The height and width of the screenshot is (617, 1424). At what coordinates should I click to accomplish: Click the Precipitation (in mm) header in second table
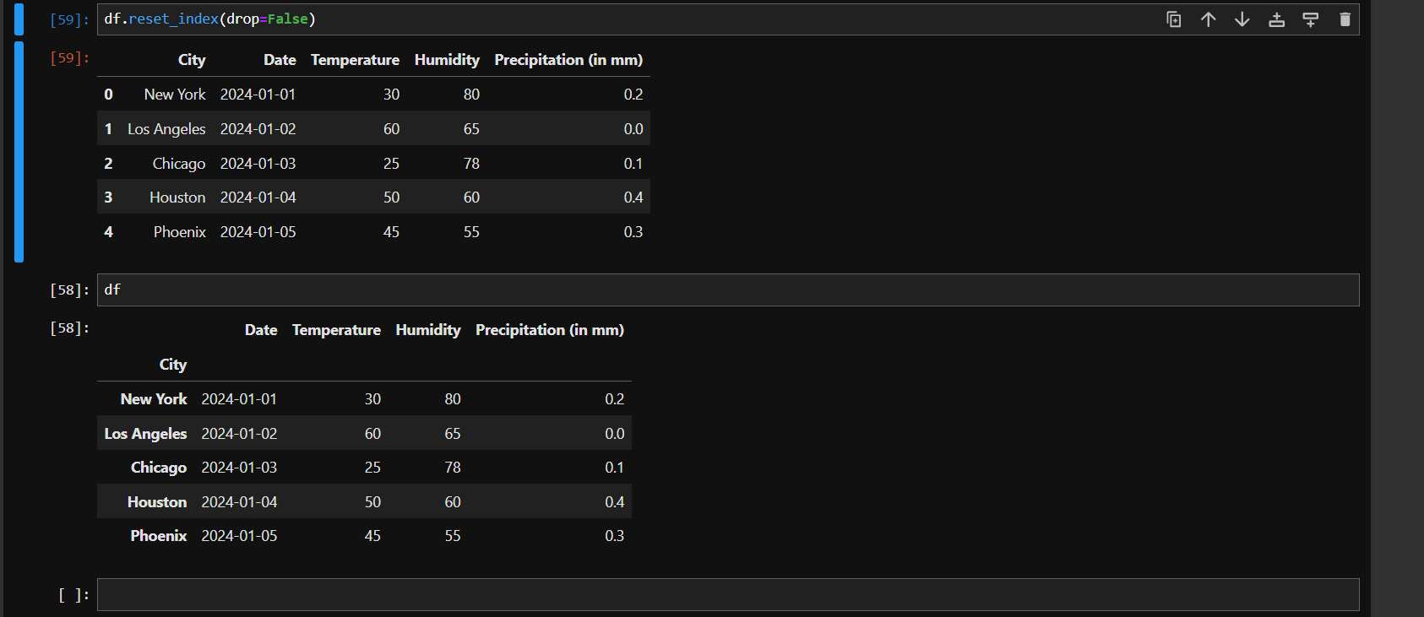coord(550,330)
